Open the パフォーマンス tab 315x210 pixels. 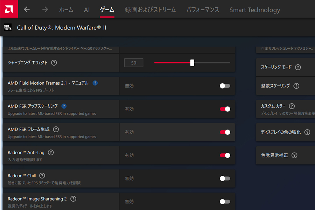tap(203, 10)
